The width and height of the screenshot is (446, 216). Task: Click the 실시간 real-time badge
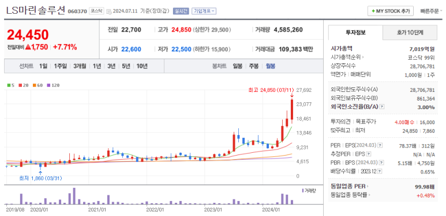[x=181, y=11]
